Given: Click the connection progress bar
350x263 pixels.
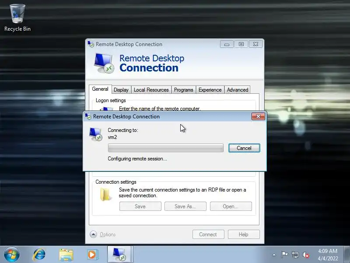Looking at the screenshot, I should [x=166, y=148].
